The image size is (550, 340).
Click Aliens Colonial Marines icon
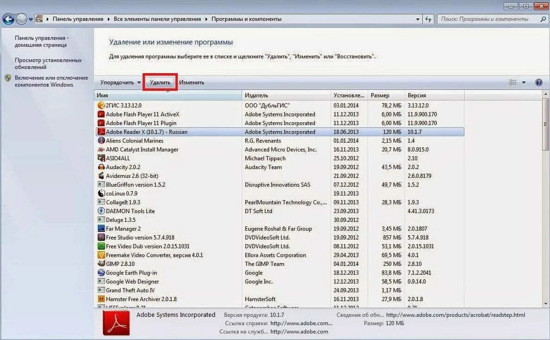(101, 140)
